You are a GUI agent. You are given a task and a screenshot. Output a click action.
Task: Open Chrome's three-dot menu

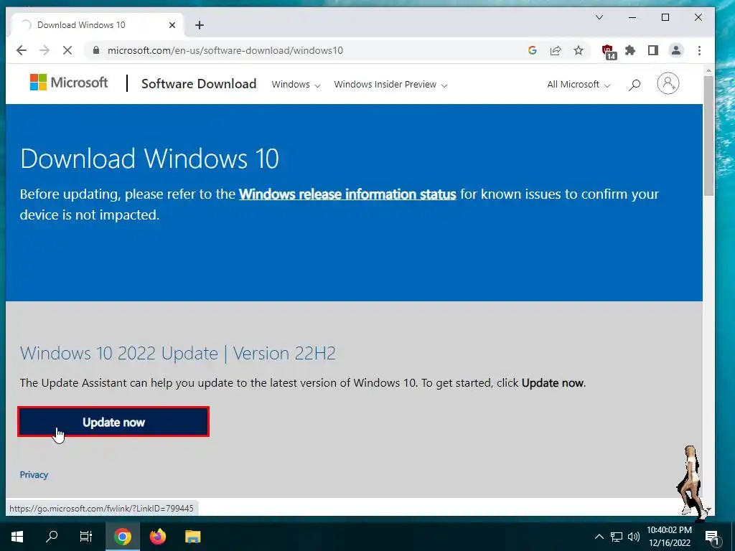[699, 51]
